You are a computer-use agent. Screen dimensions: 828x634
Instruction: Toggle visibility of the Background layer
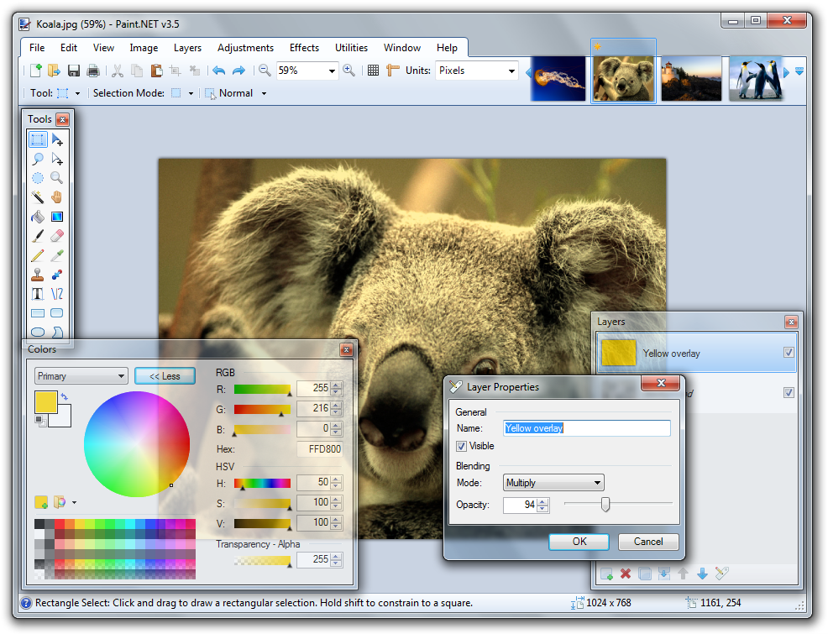(x=789, y=392)
